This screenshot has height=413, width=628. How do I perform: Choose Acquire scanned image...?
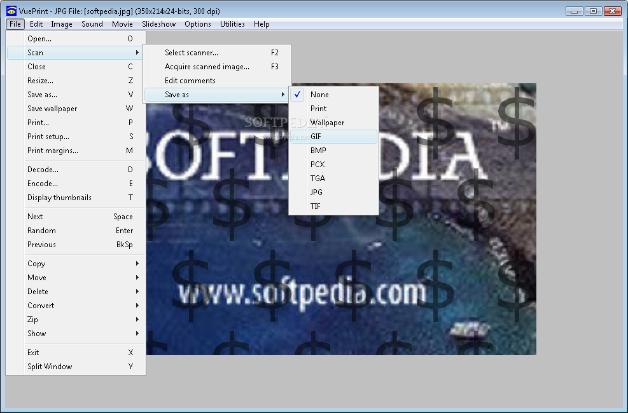coord(217,67)
